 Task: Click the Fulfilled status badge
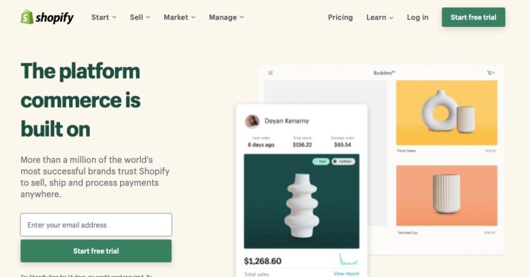343,161
